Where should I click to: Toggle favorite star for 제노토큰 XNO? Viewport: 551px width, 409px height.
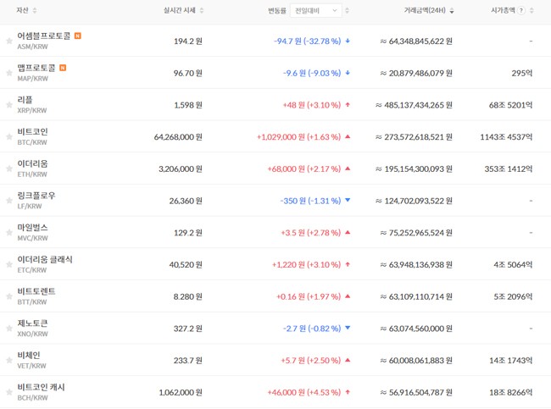(x=9, y=329)
